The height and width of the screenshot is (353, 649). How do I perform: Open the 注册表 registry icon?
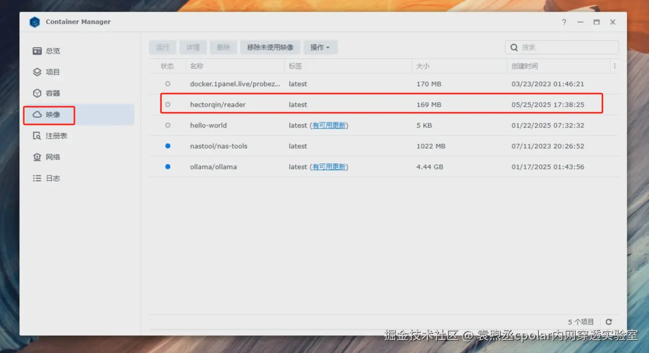tap(37, 136)
